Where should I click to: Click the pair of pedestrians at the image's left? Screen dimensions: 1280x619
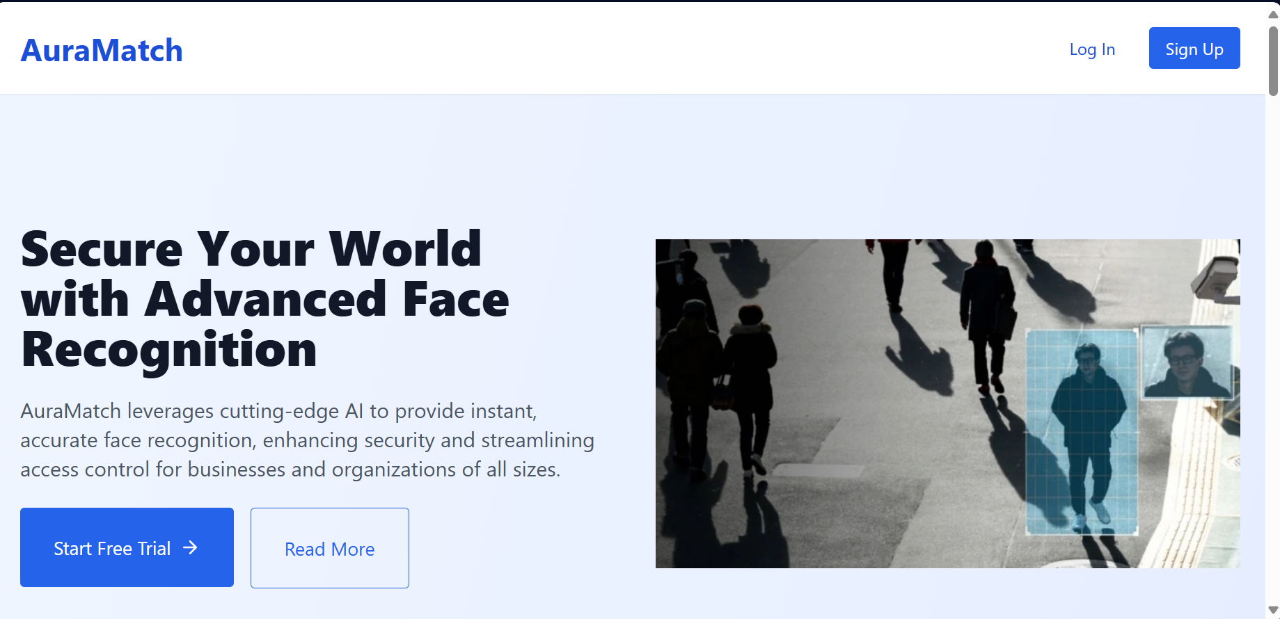(x=717, y=389)
